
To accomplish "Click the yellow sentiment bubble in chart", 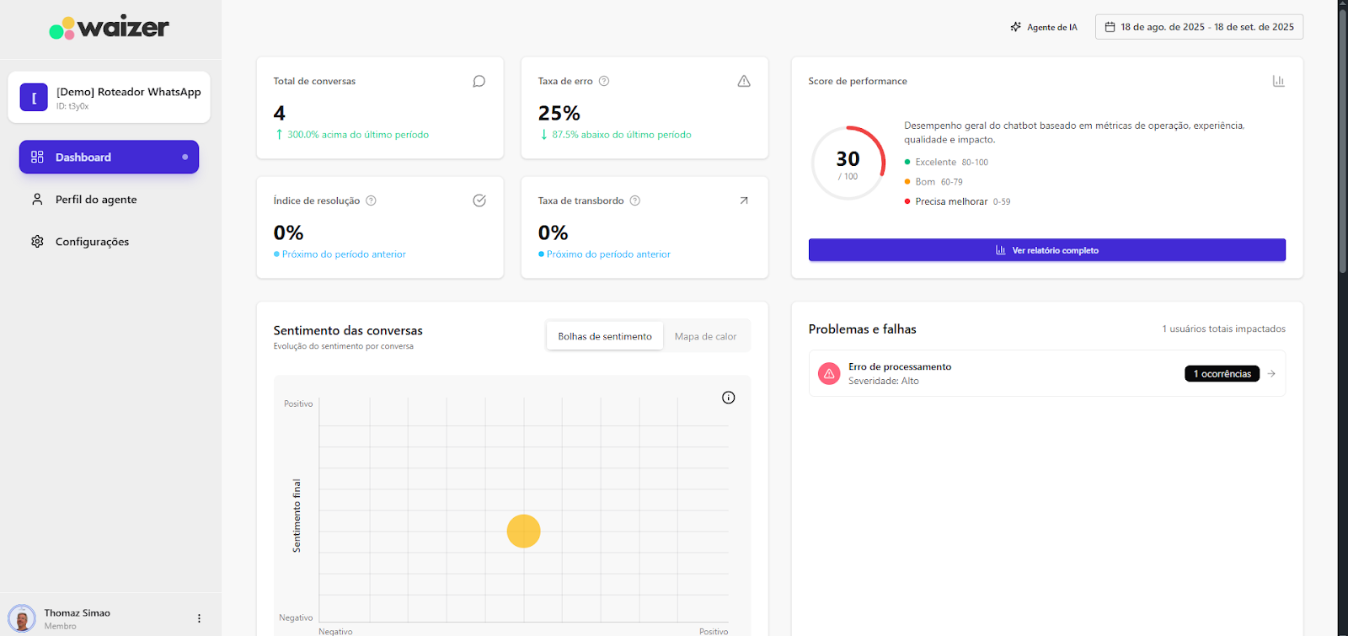I will 523,532.
